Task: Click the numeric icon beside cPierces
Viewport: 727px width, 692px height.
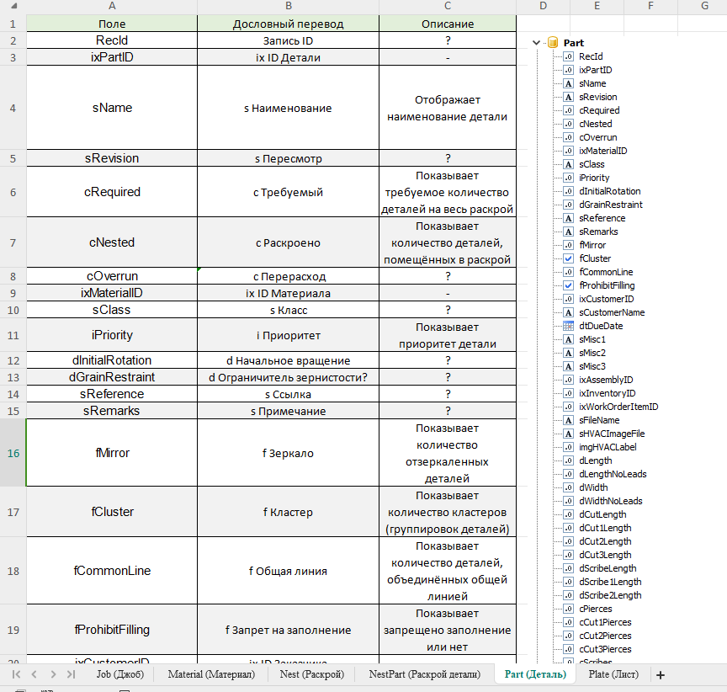Action: pyautogui.click(x=569, y=608)
